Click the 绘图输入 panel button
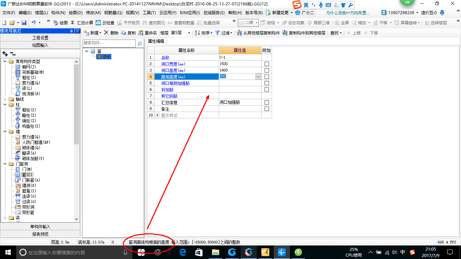This screenshot has height=259, width=461. click(40, 45)
